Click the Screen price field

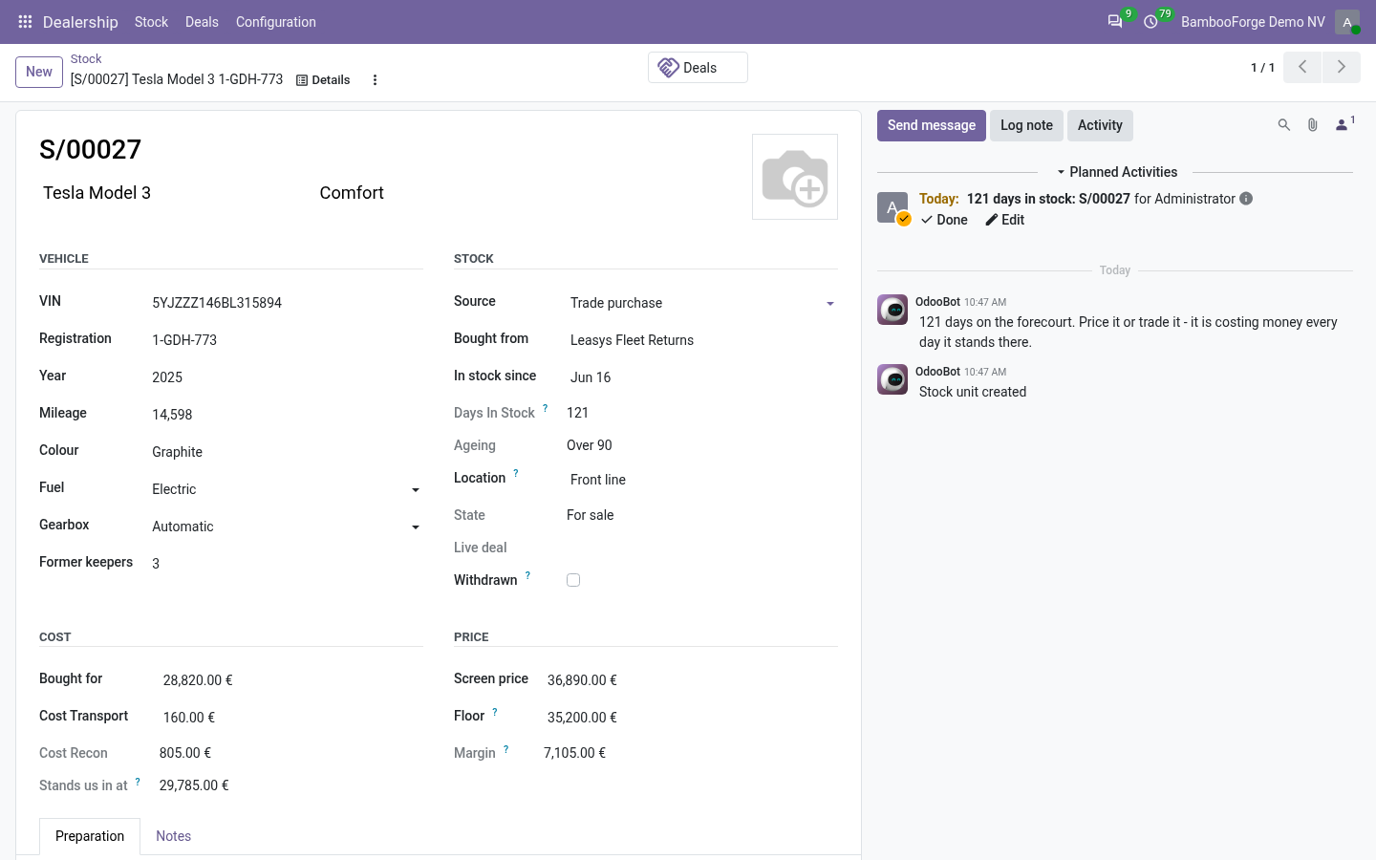coord(691,680)
